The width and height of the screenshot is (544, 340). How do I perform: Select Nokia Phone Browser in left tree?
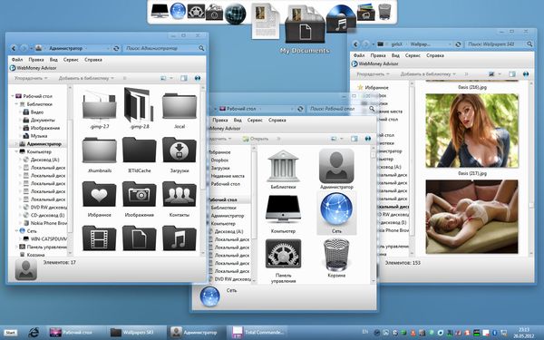tap(44, 223)
